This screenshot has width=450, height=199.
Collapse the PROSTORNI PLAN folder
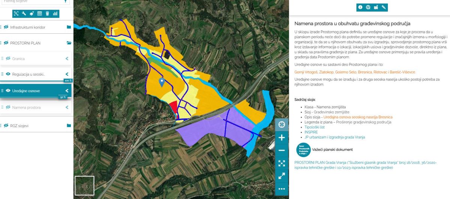coord(69,43)
